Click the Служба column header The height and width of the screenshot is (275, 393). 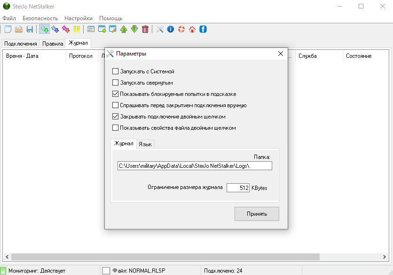(319, 56)
